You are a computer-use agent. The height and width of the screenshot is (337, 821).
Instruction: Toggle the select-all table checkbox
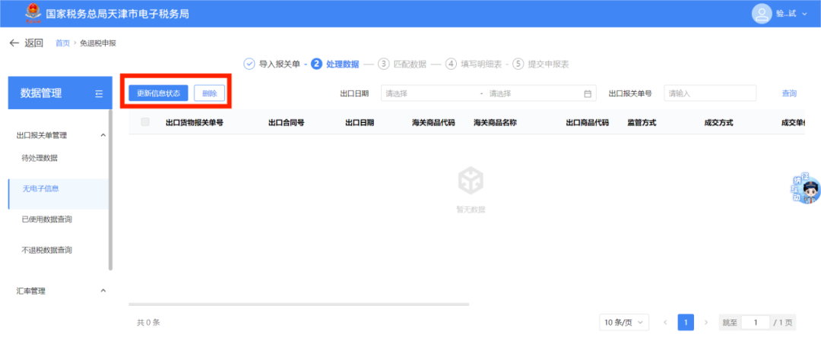click(145, 121)
